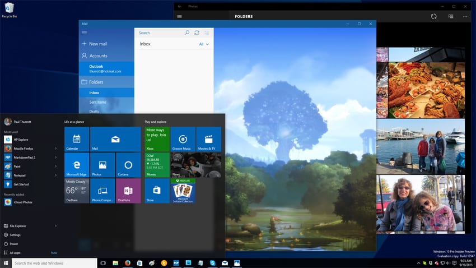Select the Inbox folder in Mail
Screen dimensions: 476x268
[x=106, y=93]
